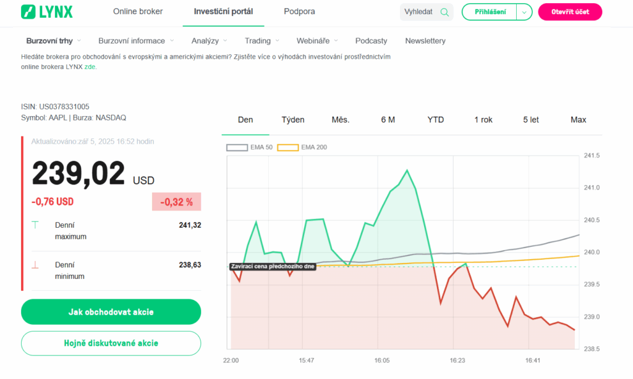Toggle the EMA 200 legend line

click(287, 148)
